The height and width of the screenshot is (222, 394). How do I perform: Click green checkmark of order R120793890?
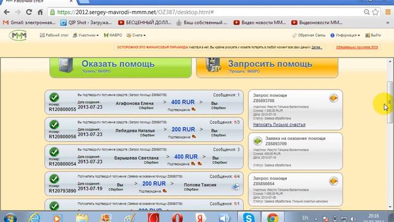tap(54, 179)
